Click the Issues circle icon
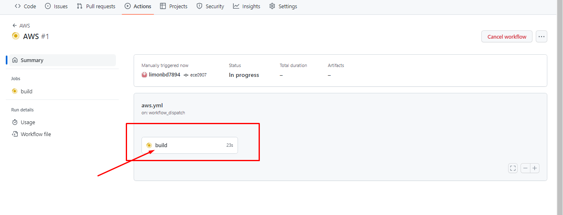This screenshot has width=563, height=215. pos(48,6)
